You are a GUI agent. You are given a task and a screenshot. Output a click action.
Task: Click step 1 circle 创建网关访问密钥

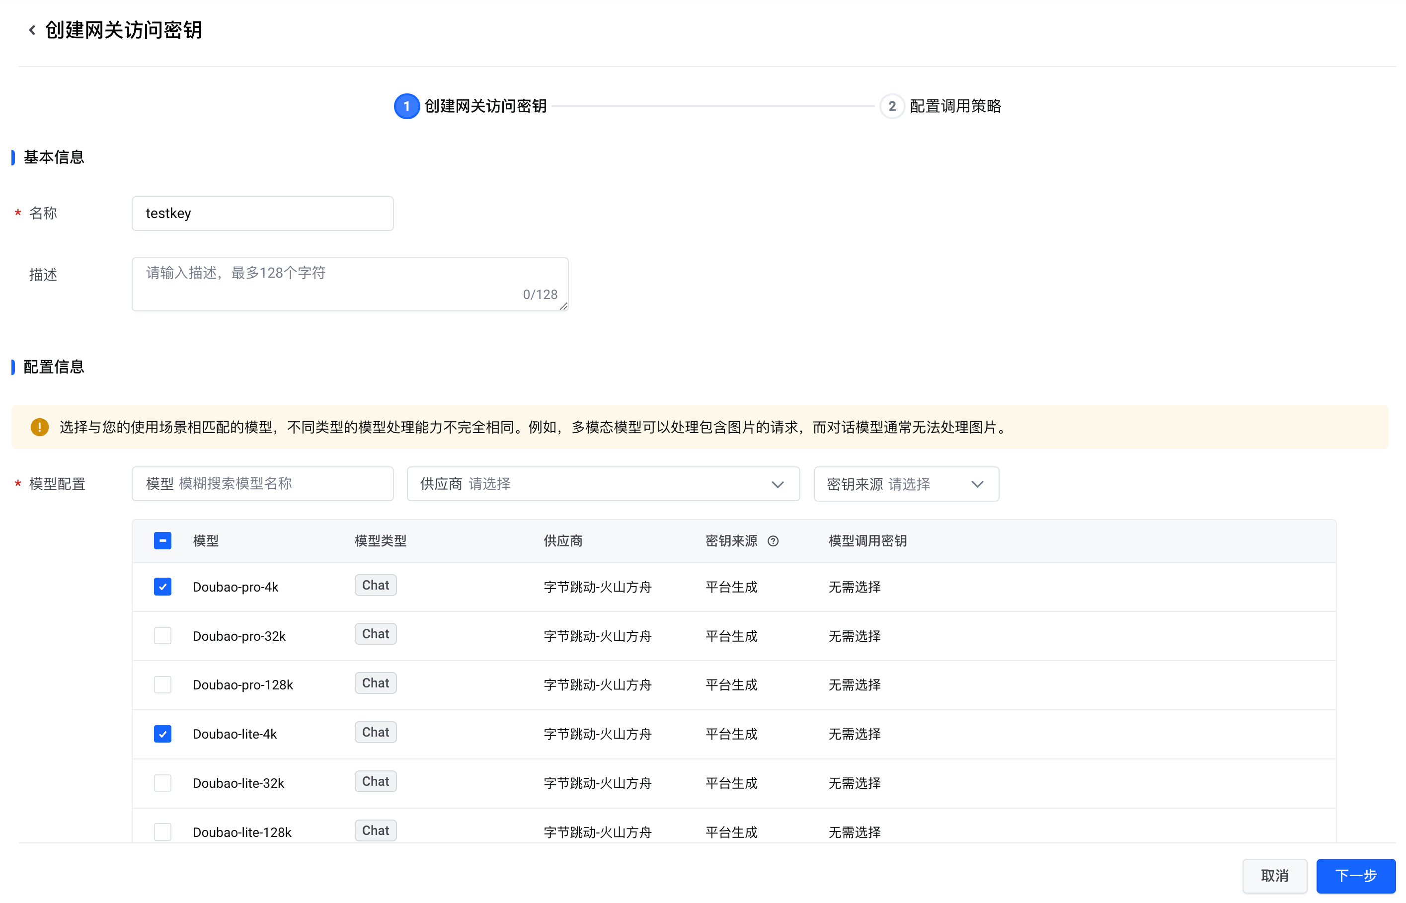pos(406,106)
